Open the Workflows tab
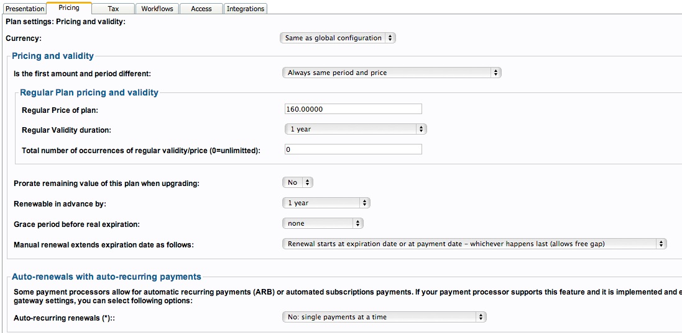Viewport: 682px width, 333px height. pyautogui.click(x=157, y=9)
